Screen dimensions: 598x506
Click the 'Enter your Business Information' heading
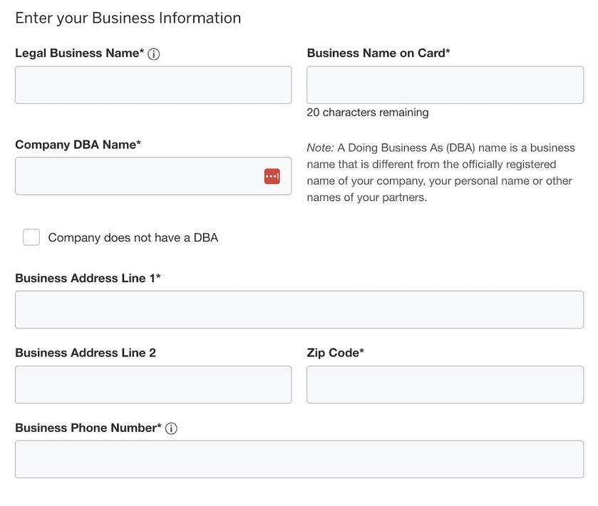(x=128, y=19)
